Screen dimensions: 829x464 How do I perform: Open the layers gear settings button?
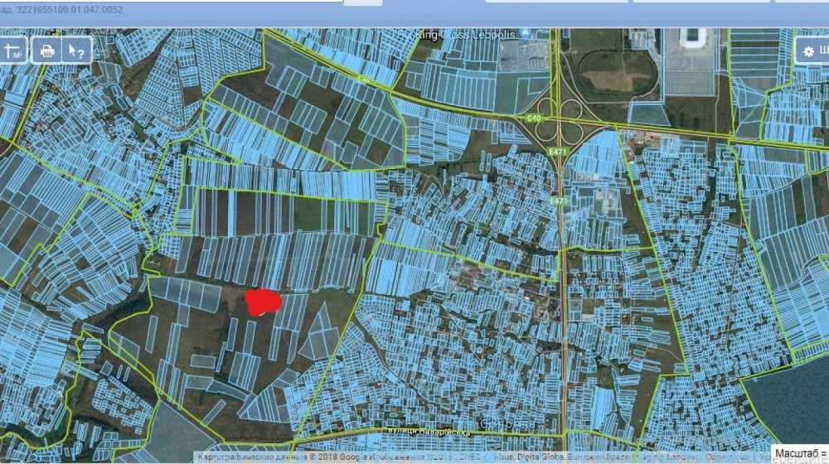click(x=813, y=51)
